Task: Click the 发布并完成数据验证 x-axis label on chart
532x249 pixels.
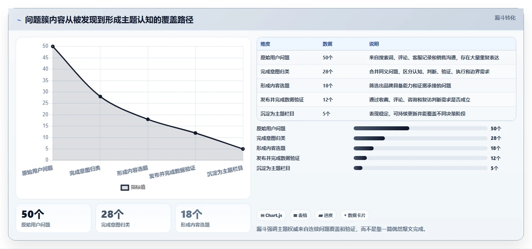Action: [172, 172]
